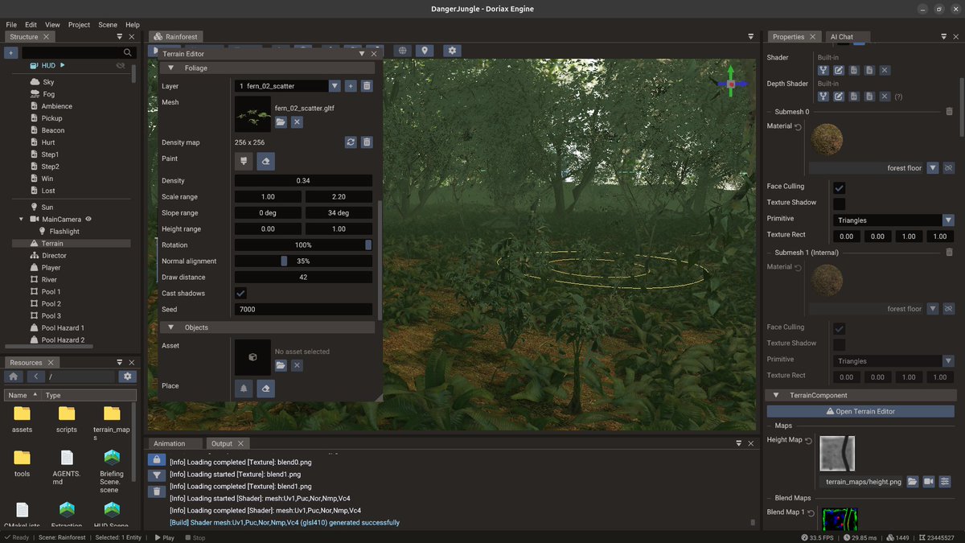The image size is (965, 543).
Task: Add a new foliage layer with plus button
Action: tap(351, 86)
